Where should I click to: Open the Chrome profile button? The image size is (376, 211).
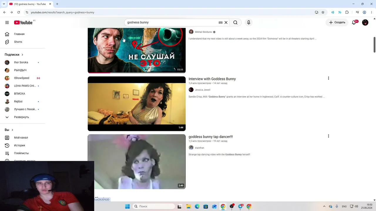364,12
